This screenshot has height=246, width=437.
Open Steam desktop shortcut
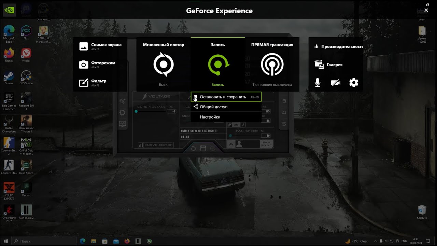coord(9,78)
